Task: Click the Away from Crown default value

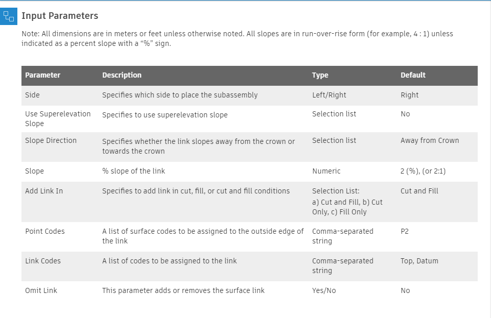Action: (430, 140)
